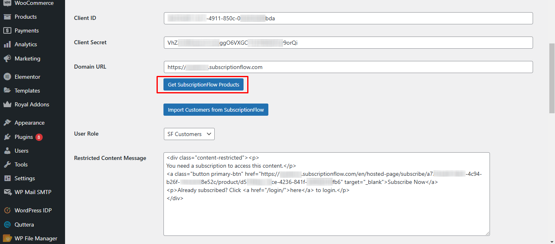Click the WP Mail SMTP envelope icon
The height and width of the screenshot is (244, 555).
(x=7, y=192)
